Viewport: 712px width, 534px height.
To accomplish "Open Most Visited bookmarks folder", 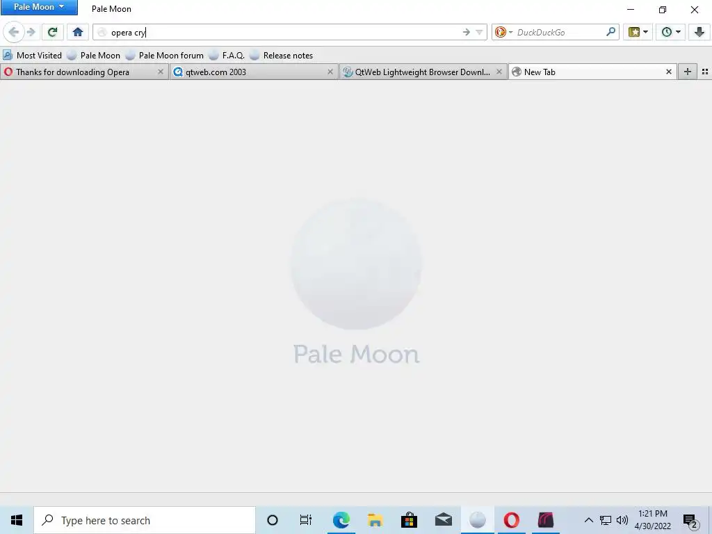I will coord(32,56).
